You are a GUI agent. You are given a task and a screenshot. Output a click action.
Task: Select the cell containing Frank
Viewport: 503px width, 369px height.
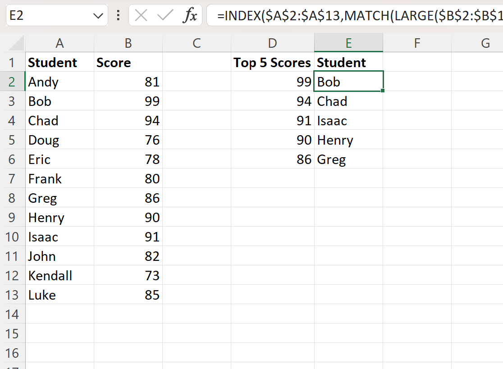(x=59, y=178)
